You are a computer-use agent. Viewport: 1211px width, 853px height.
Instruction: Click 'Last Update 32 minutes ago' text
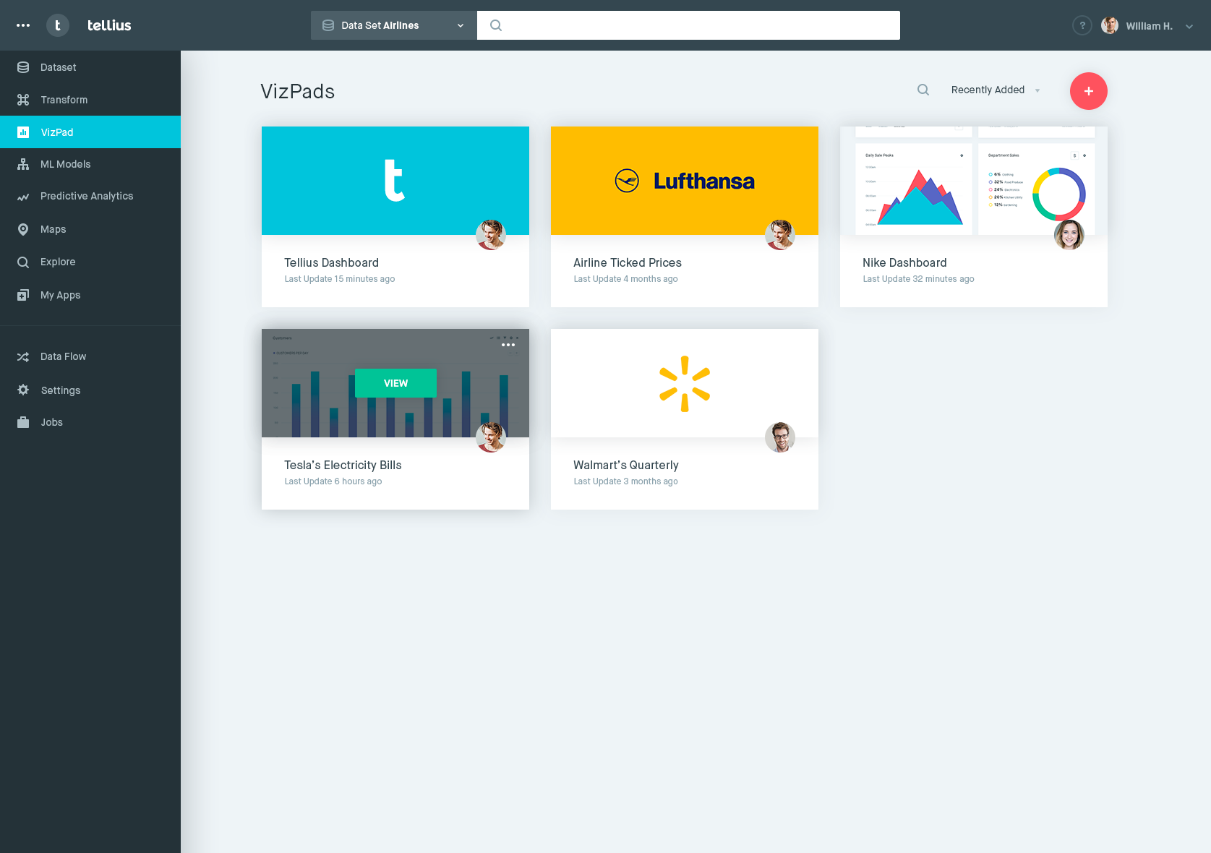pyautogui.click(x=918, y=279)
